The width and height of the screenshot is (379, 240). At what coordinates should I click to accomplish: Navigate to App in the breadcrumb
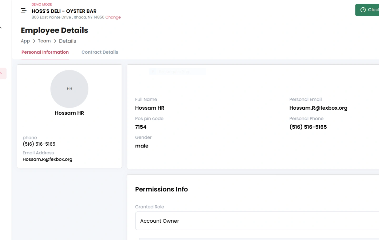pos(25,41)
